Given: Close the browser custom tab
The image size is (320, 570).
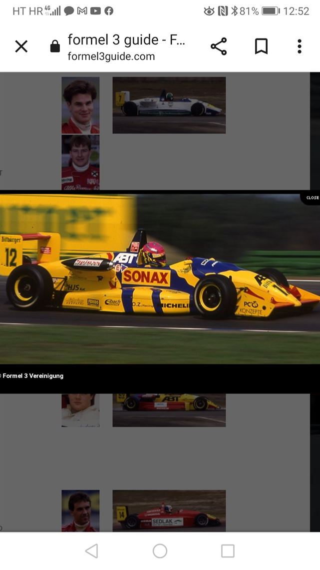Looking at the screenshot, I should (x=21, y=46).
